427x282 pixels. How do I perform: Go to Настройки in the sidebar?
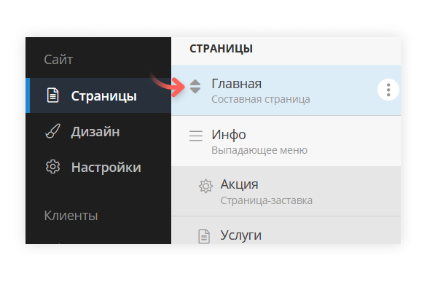[98, 167]
